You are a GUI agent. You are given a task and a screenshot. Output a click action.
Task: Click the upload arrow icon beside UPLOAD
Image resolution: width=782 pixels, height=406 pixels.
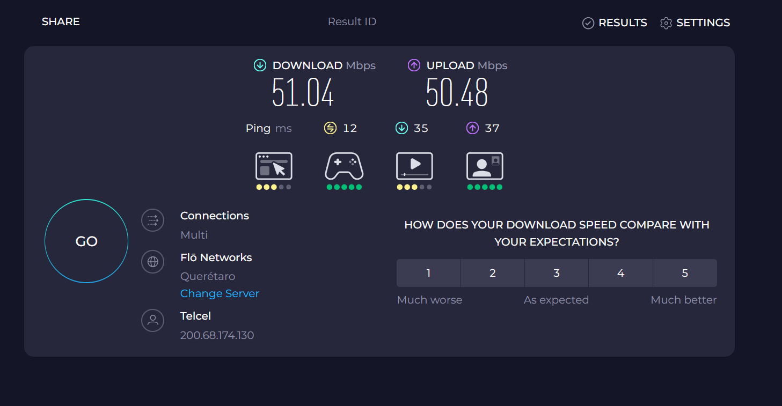pyautogui.click(x=414, y=65)
